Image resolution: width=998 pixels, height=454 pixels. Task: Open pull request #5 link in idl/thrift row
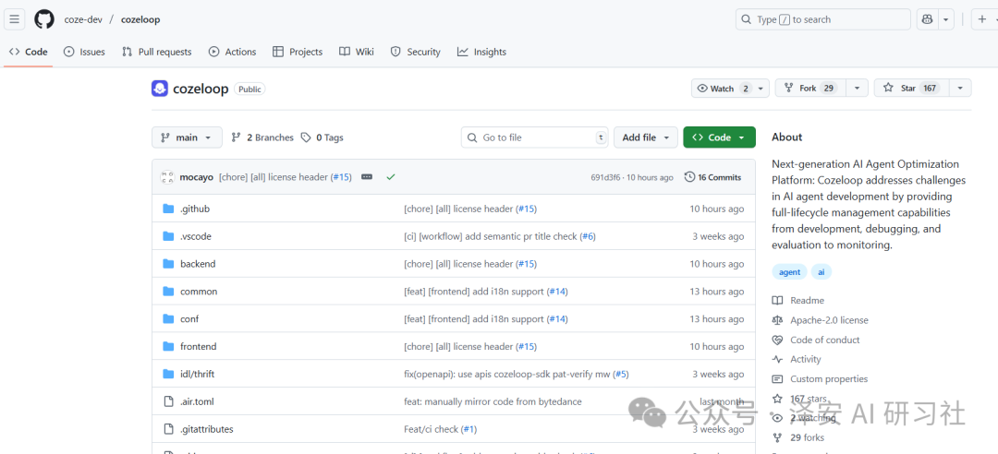click(x=621, y=375)
